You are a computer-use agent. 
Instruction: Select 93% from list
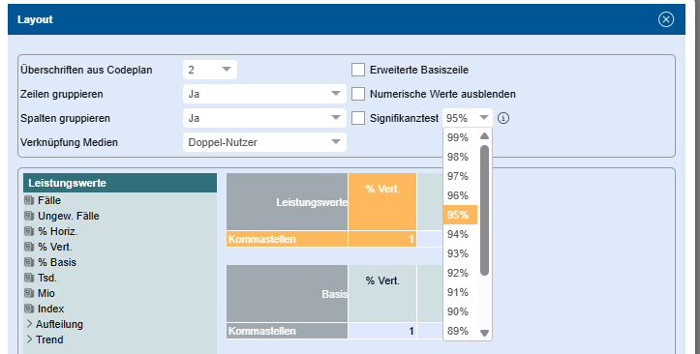point(460,253)
